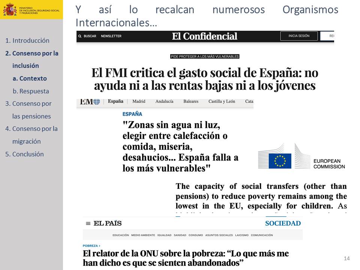Screen dimensions: 360x270
Task: Open ASUNTOS SOCIALES in El País submenu
Action: pyautogui.click(x=219, y=235)
